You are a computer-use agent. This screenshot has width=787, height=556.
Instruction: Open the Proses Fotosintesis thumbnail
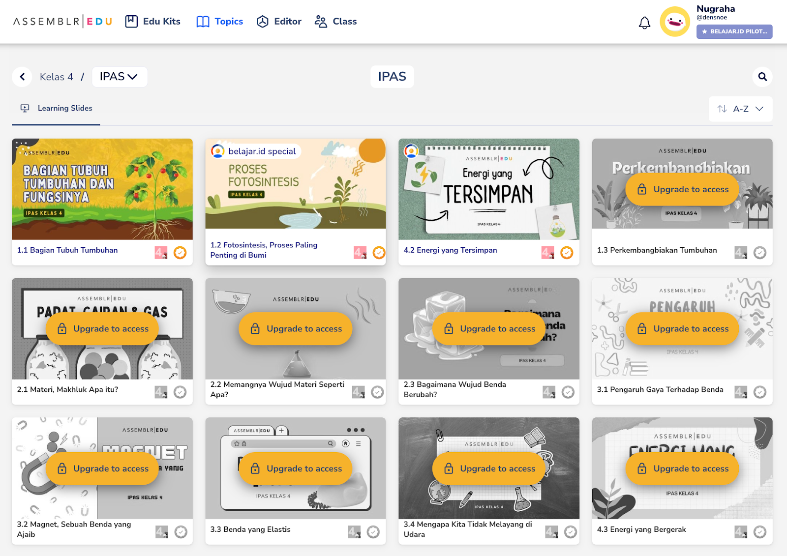[x=296, y=184]
